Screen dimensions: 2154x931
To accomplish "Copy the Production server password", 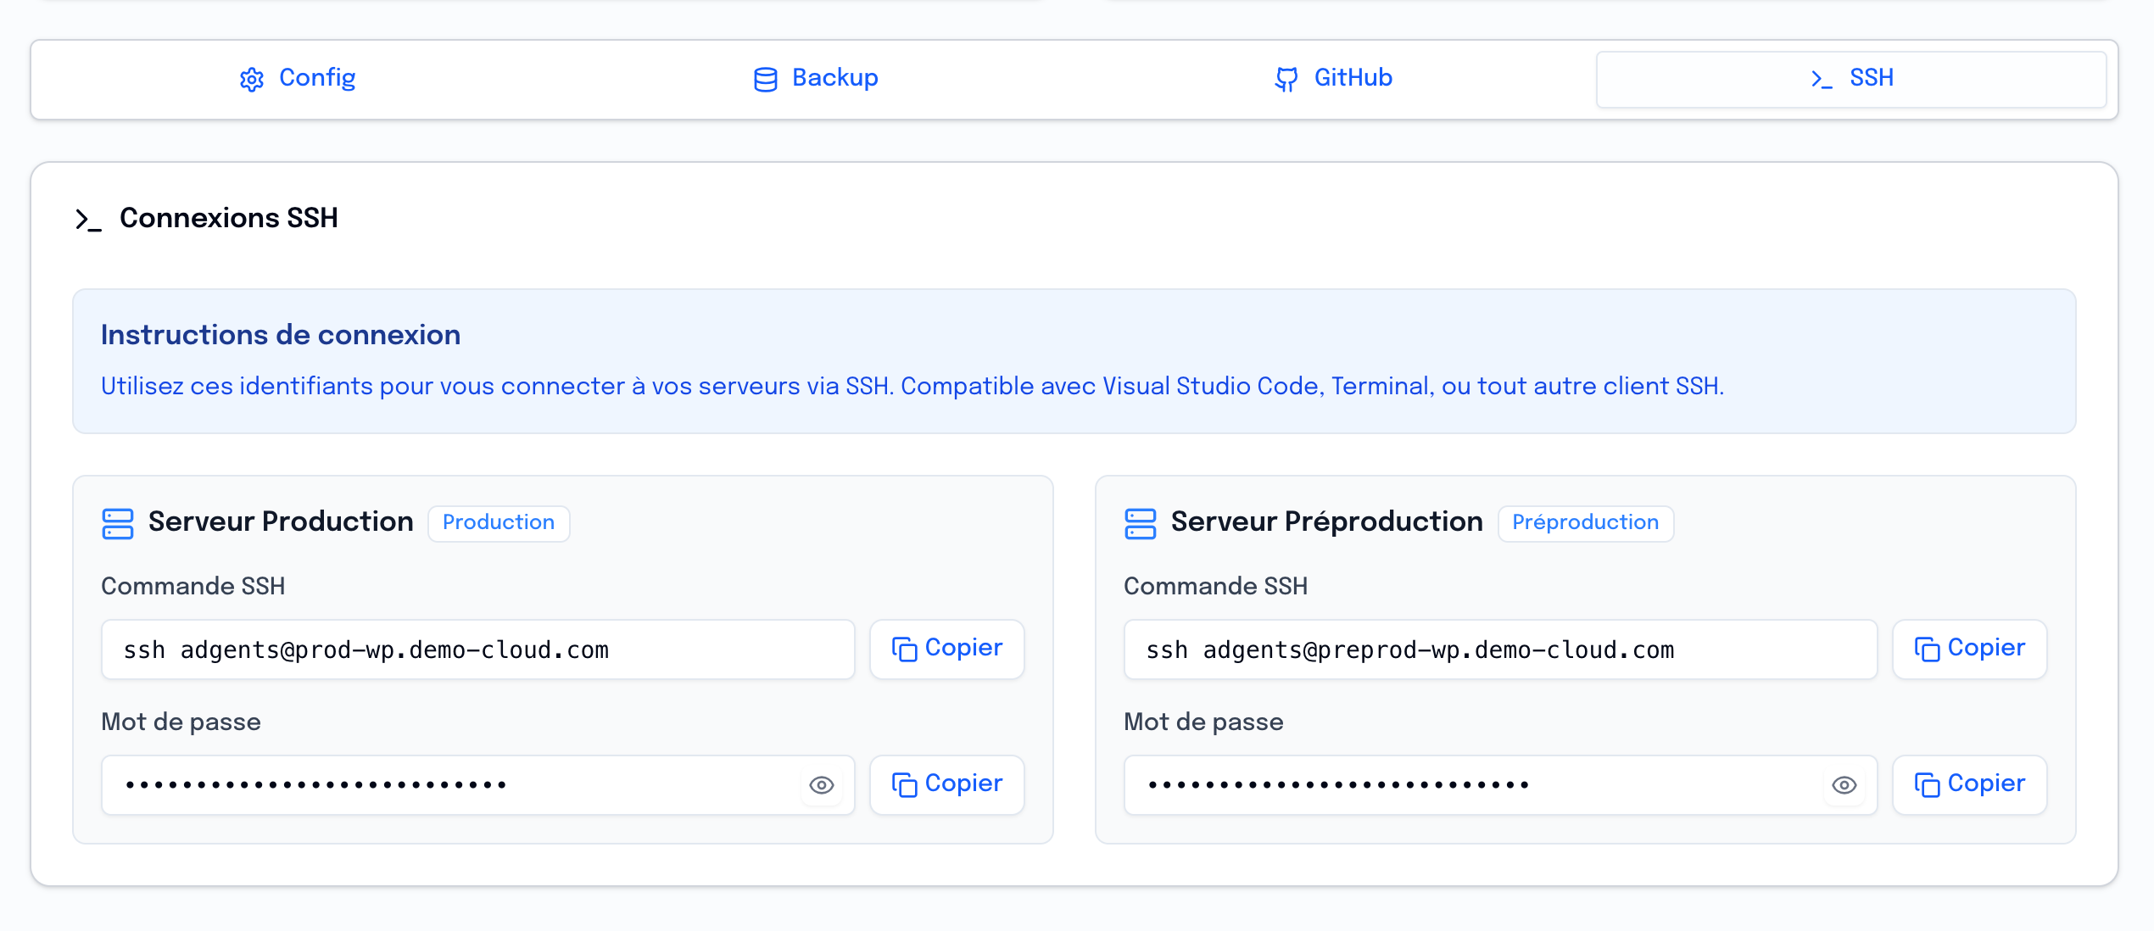I will pos(946,784).
